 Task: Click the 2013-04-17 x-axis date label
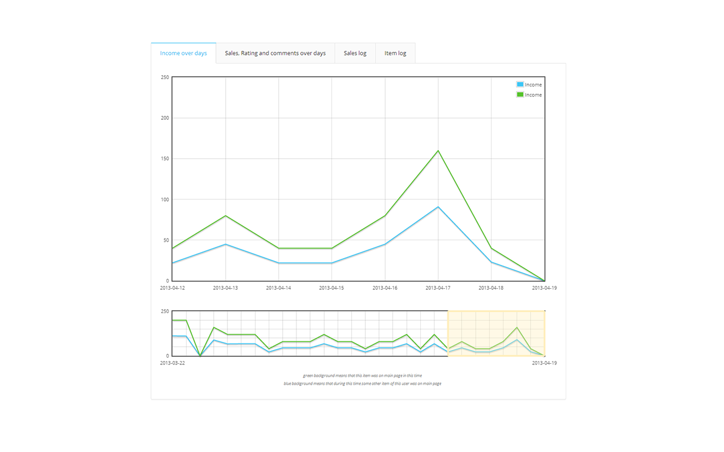pyautogui.click(x=438, y=288)
